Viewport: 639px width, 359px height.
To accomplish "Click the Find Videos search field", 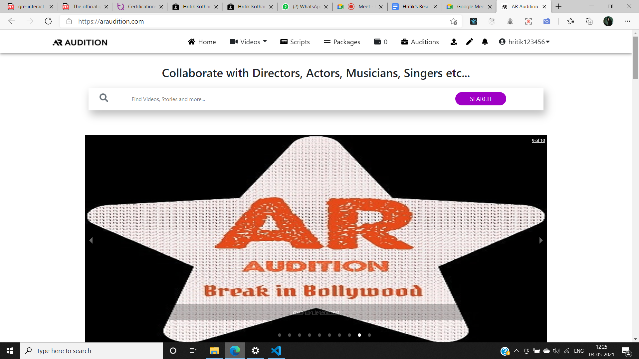I will click(x=288, y=99).
